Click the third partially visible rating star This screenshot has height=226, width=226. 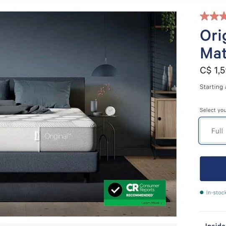(x=223, y=16)
